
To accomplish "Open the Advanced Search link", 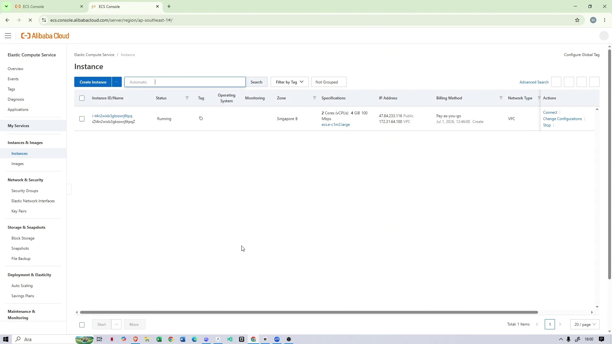I will [x=534, y=82].
